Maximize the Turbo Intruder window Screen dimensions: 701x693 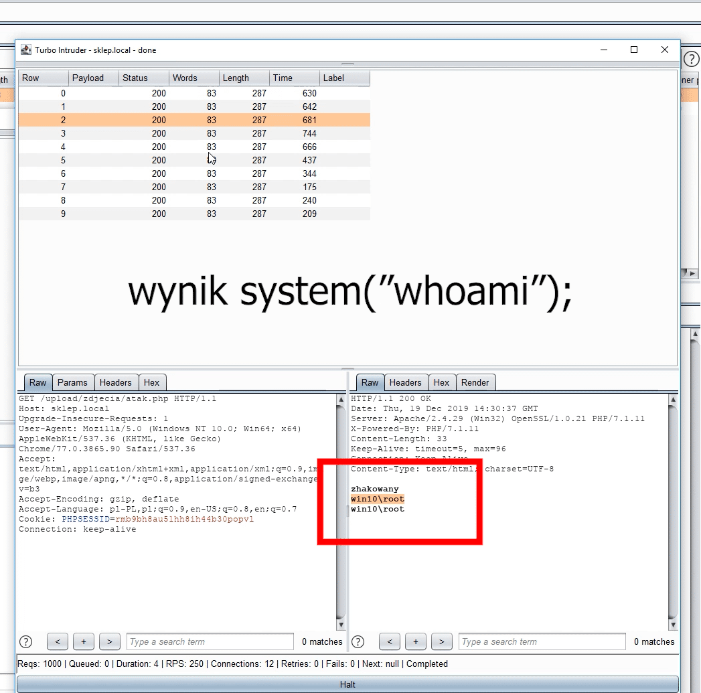pos(634,50)
